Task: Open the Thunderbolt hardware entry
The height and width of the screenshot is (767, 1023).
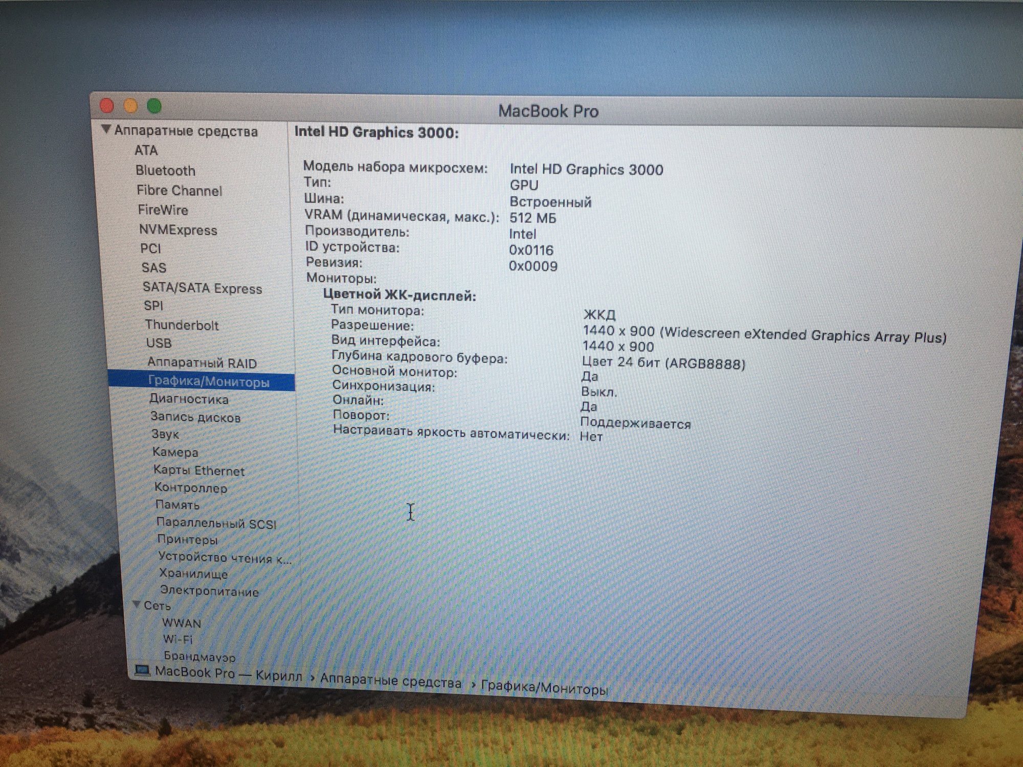Action: [x=182, y=325]
